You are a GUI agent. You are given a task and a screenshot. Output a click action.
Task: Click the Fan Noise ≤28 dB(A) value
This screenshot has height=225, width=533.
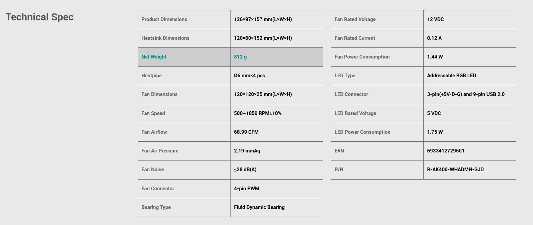(x=245, y=170)
